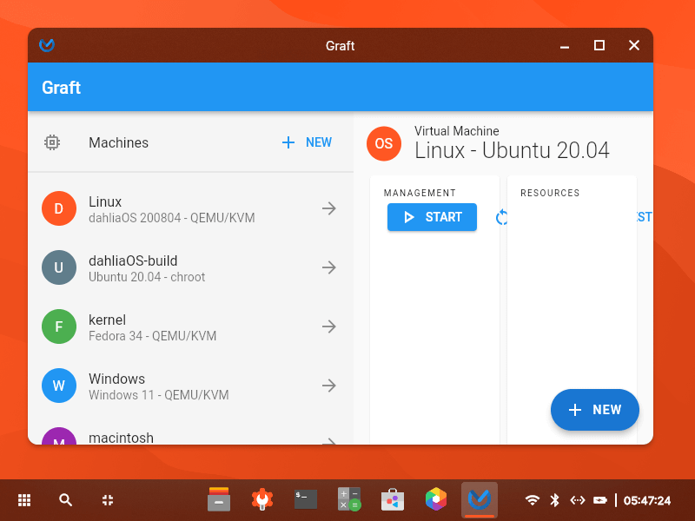Click the "Windows 11 - QEMU/KVM" subtitle
The image size is (695, 521).
pyautogui.click(x=159, y=395)
